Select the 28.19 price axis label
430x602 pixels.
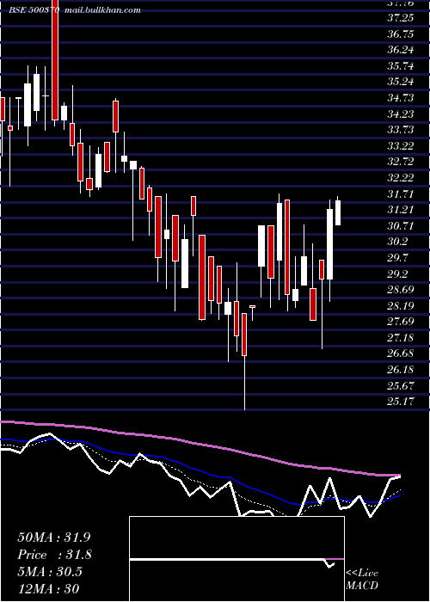401,305
